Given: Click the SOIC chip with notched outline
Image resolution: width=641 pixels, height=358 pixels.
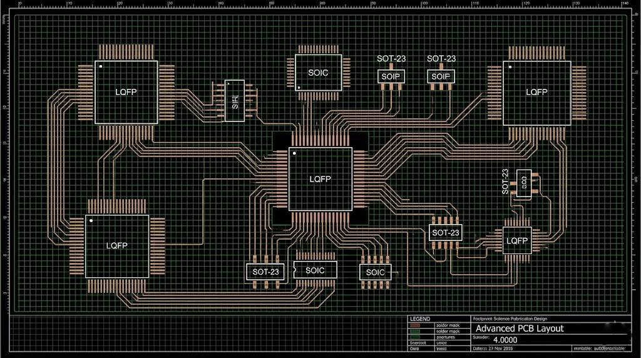Looking at the screenshot, I should point(315,270).
